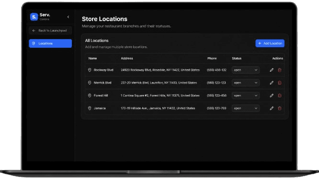The width and height of the screenshot is (319, 179).
Task: Open the status dropdown for Rockway Blvd
Action: [246, 70]
